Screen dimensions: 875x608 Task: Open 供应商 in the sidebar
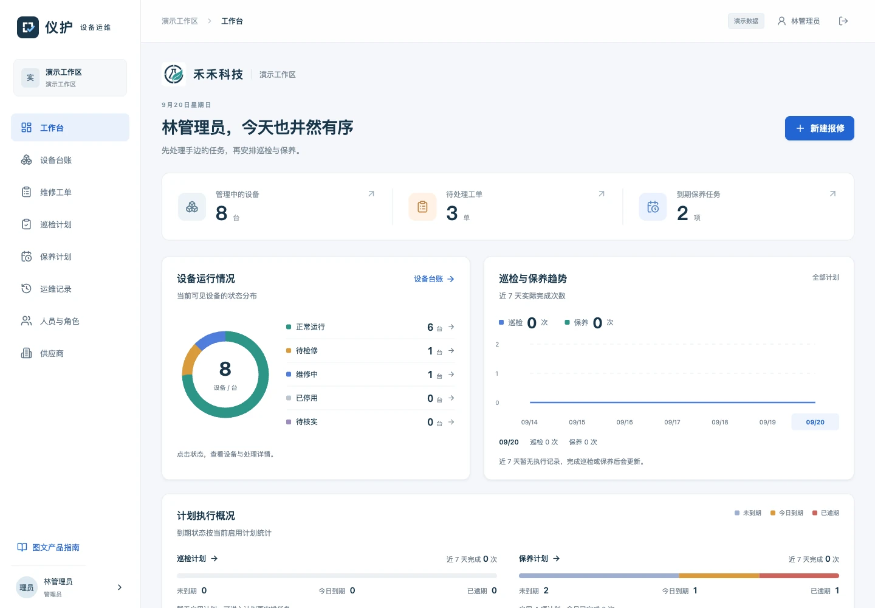tap(70, 353)
